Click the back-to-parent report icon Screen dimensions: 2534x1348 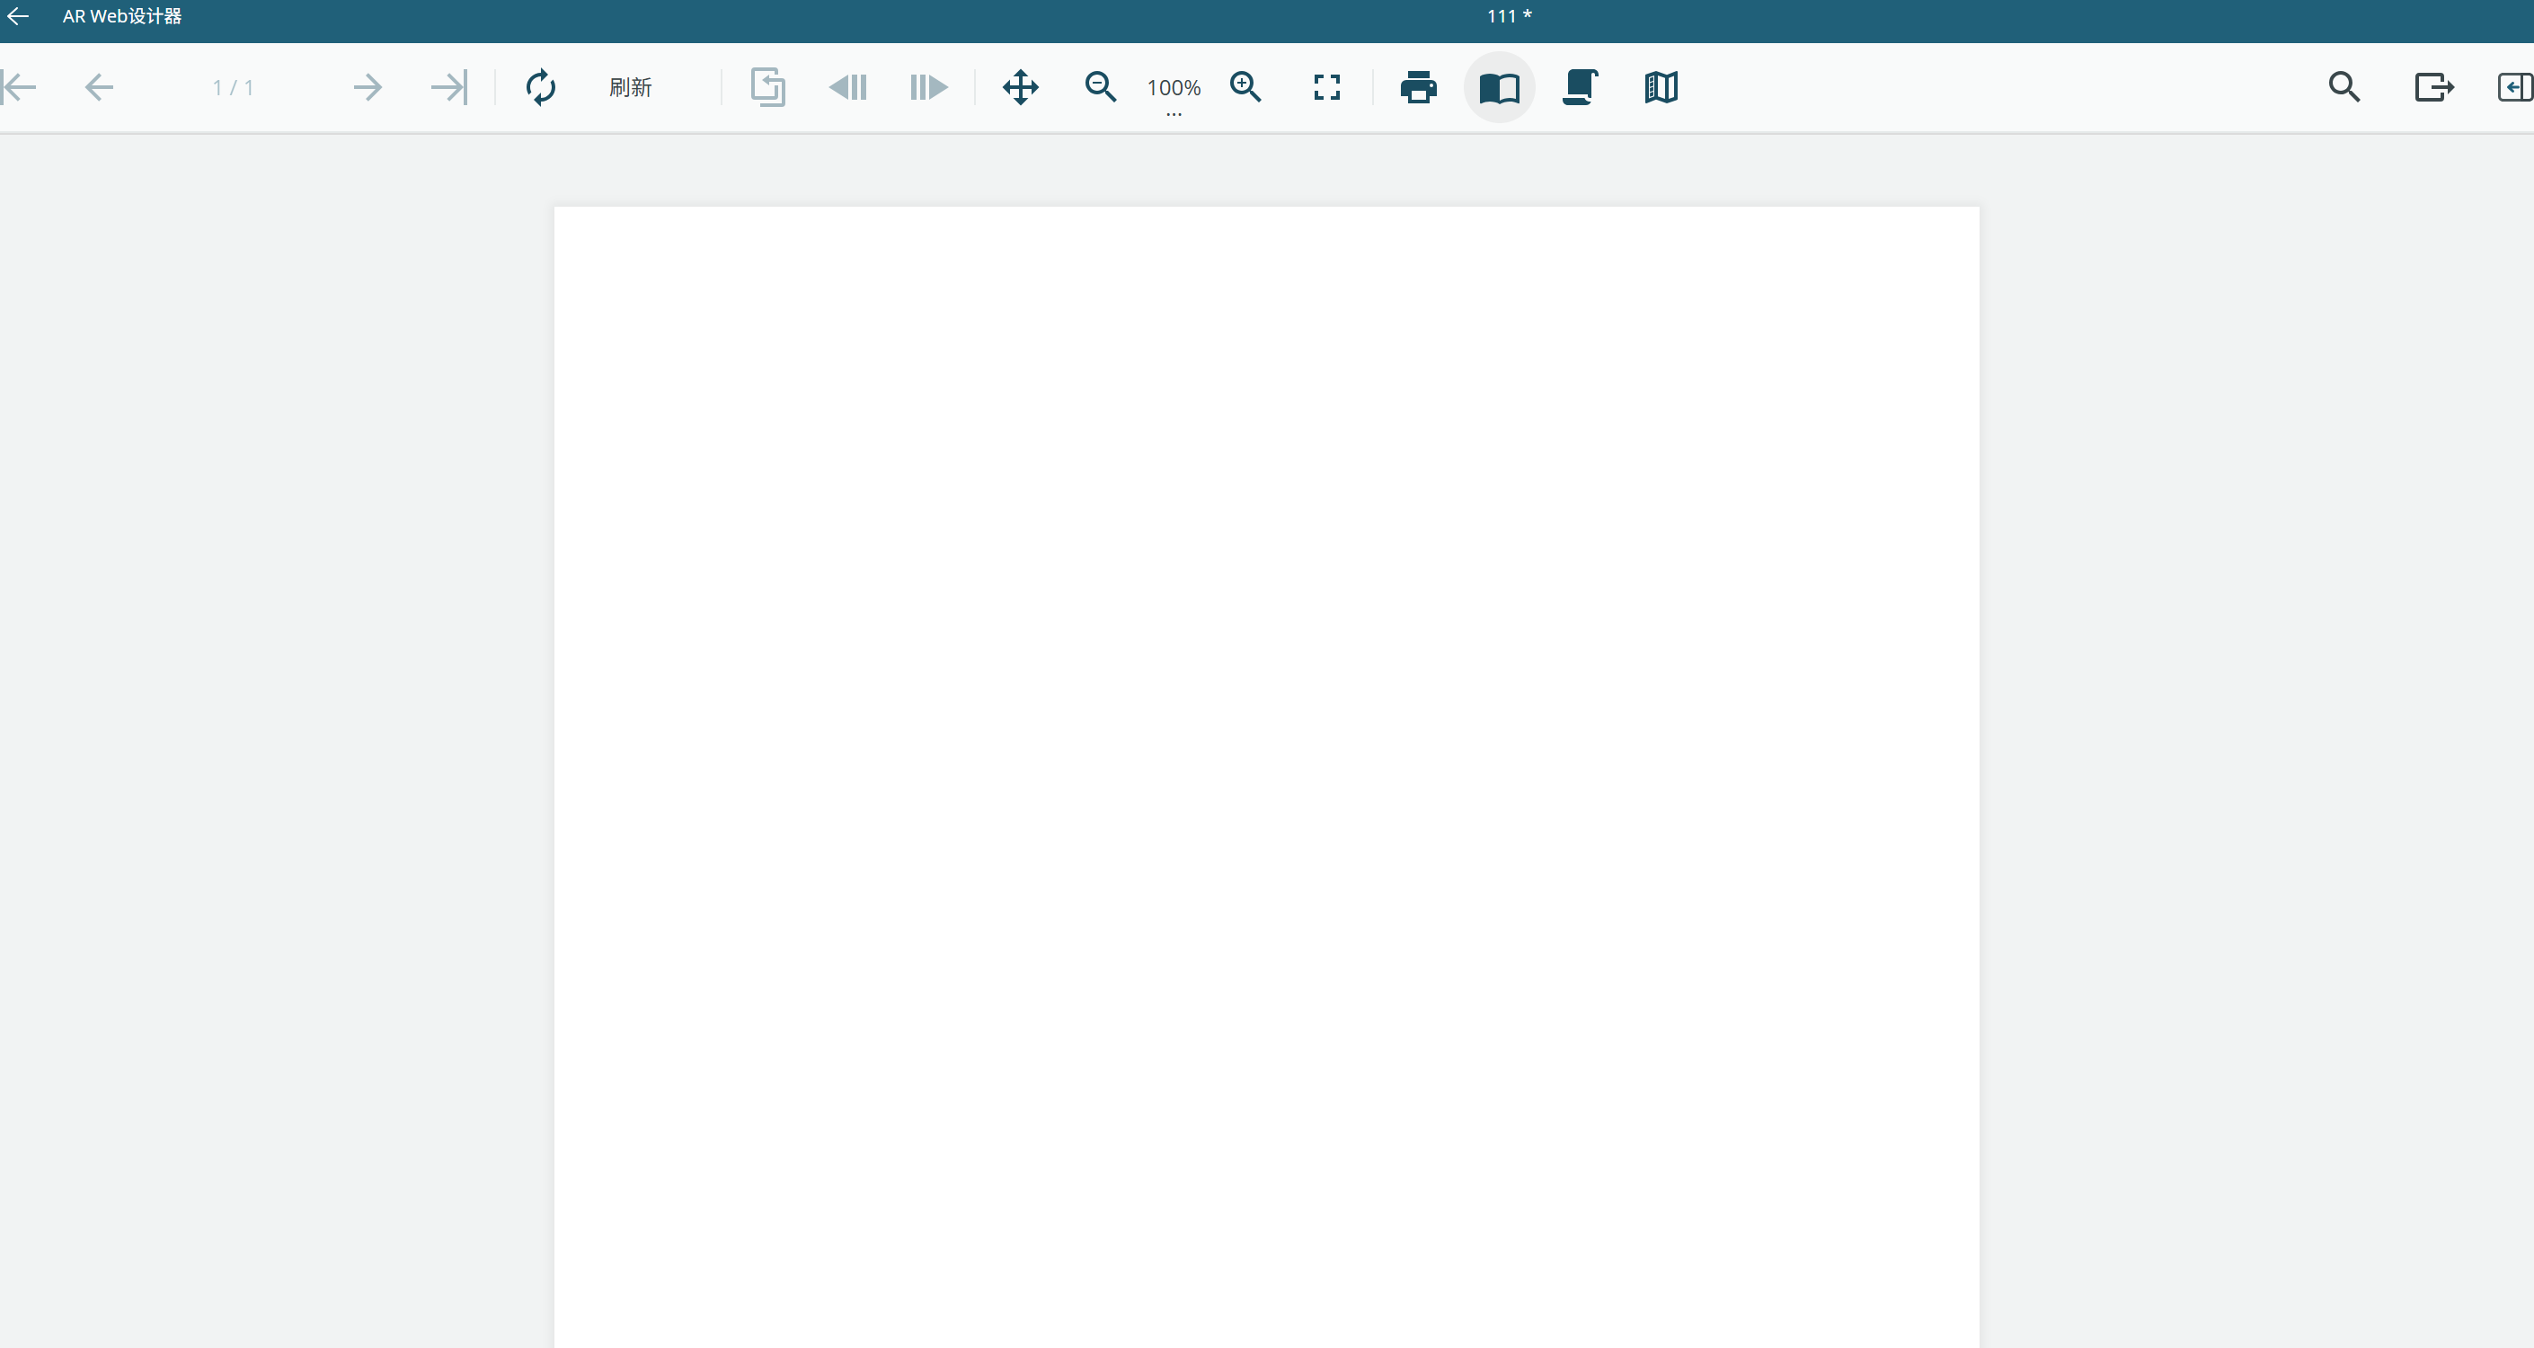click(767, 87)
